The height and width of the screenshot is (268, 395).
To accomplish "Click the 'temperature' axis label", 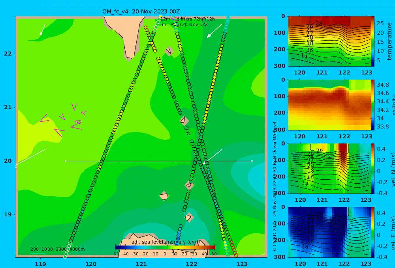I will click(x=390, y=41).
